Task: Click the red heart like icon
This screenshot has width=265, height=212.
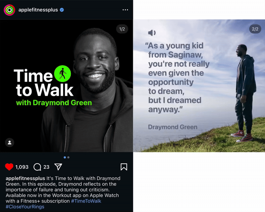Action: pos(9,167)
